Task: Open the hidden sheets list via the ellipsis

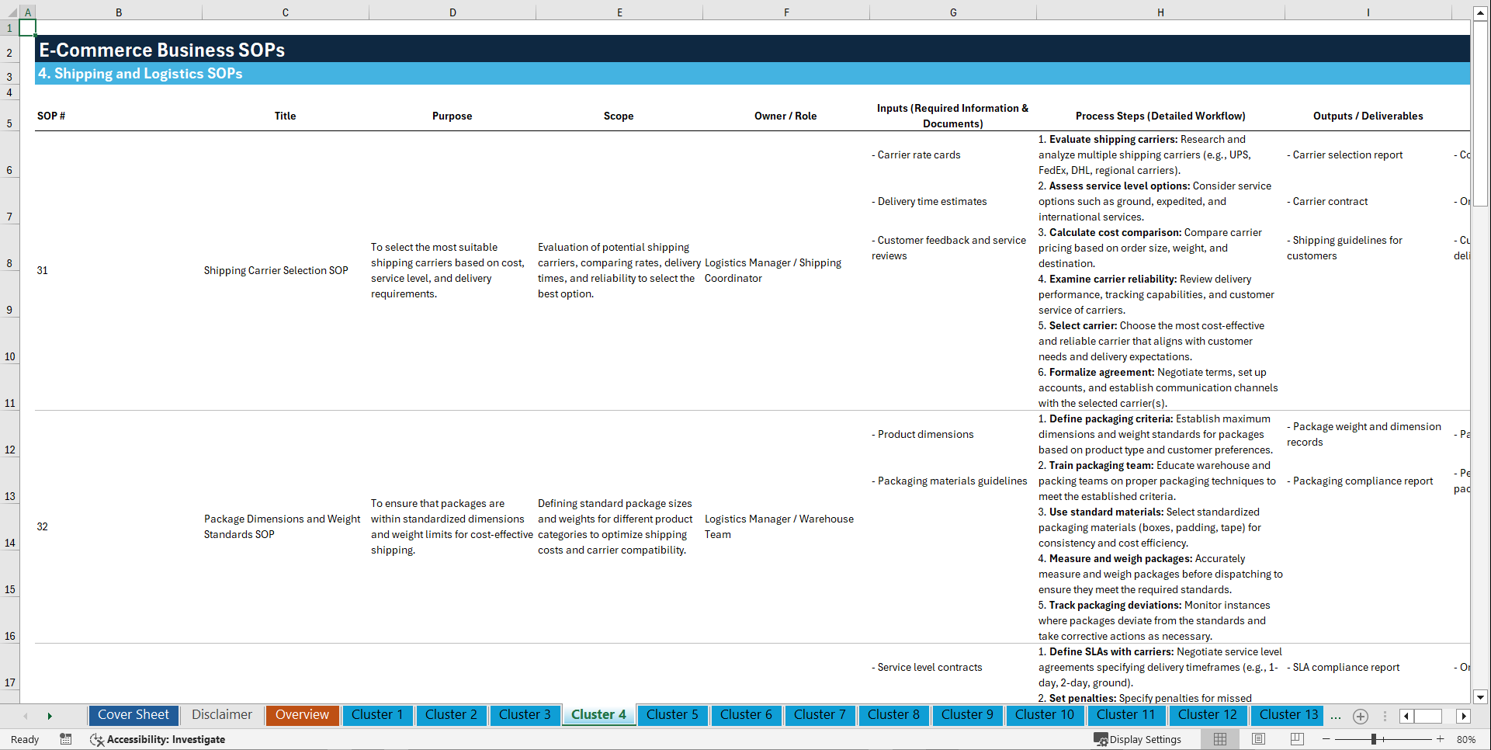Action: [1336, 716]
